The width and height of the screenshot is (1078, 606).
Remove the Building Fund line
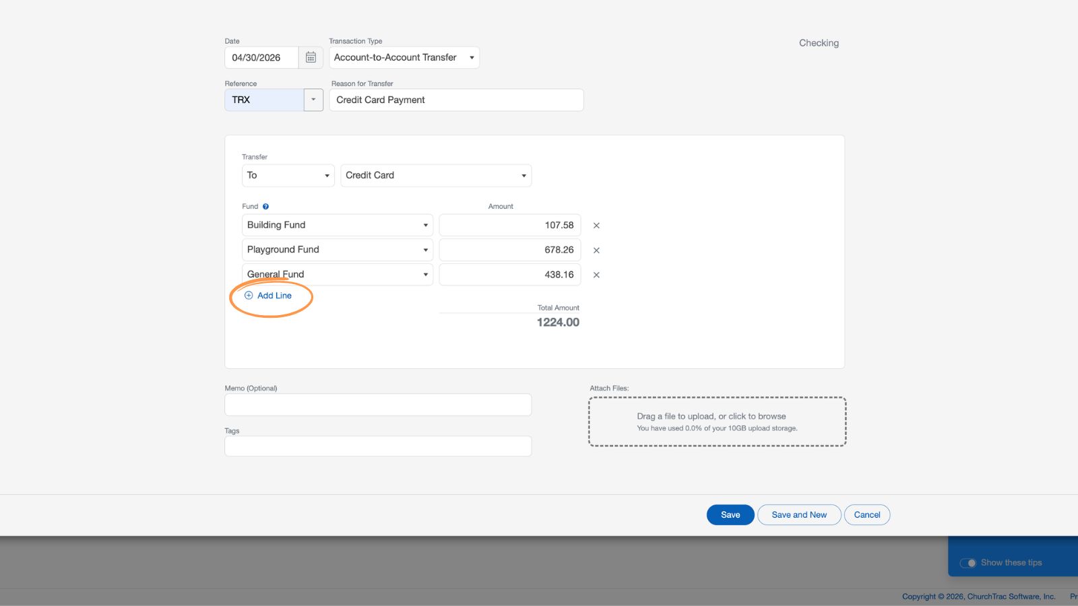(x=596, y=226)
